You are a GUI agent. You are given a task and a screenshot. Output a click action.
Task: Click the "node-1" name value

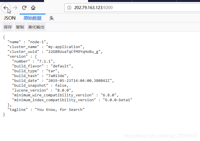(37, 42)
